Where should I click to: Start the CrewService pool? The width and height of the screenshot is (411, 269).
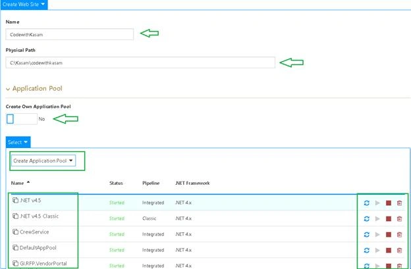(377, 234)
